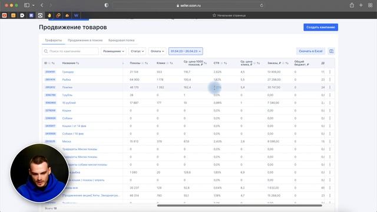377x212 pixels.
Task: Switch to the Трафареты tab
Action: click(54, 40)
